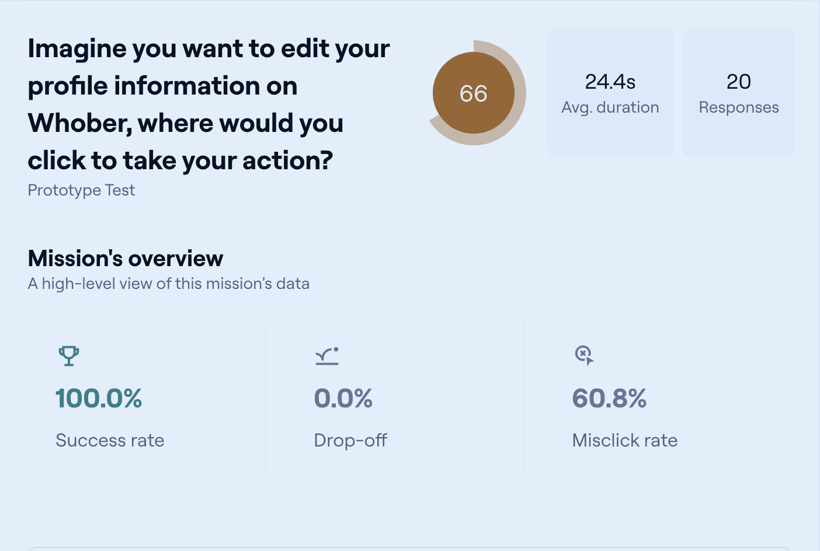
Task: Click the panel border at the bottom edge
Action: pos(409,548)
